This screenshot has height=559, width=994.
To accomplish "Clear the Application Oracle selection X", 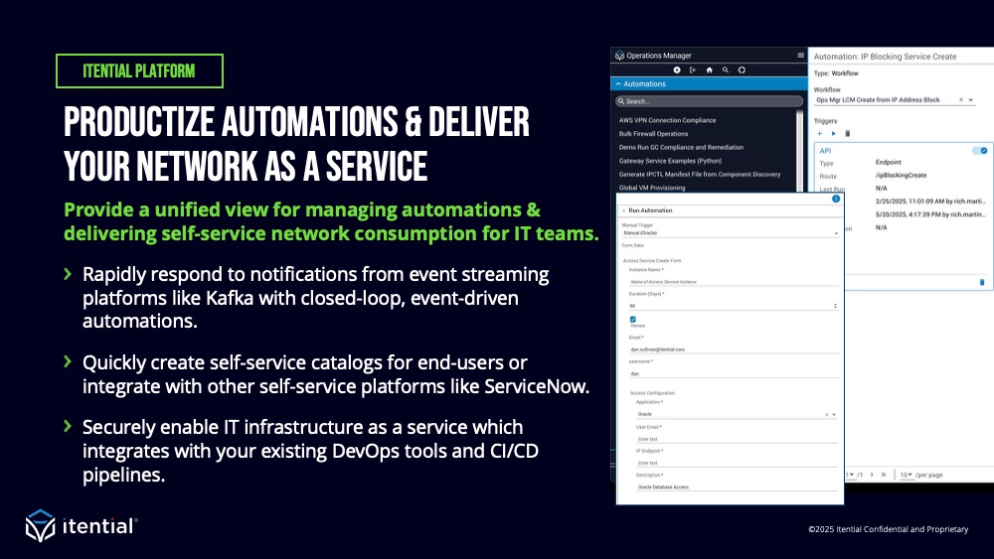I will click(827, 415).
